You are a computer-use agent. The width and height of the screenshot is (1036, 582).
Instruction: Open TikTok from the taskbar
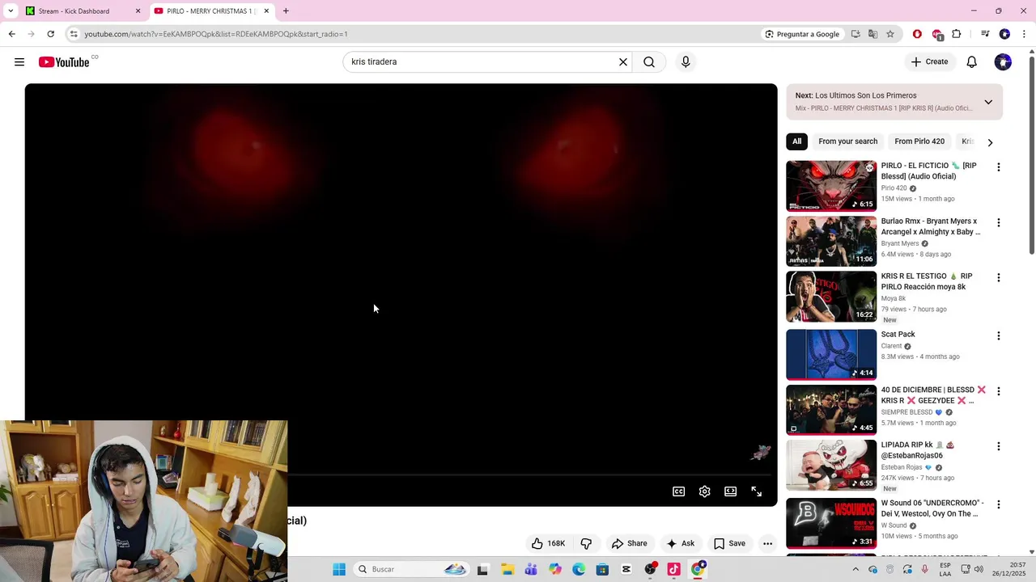[x=673, y=569]
